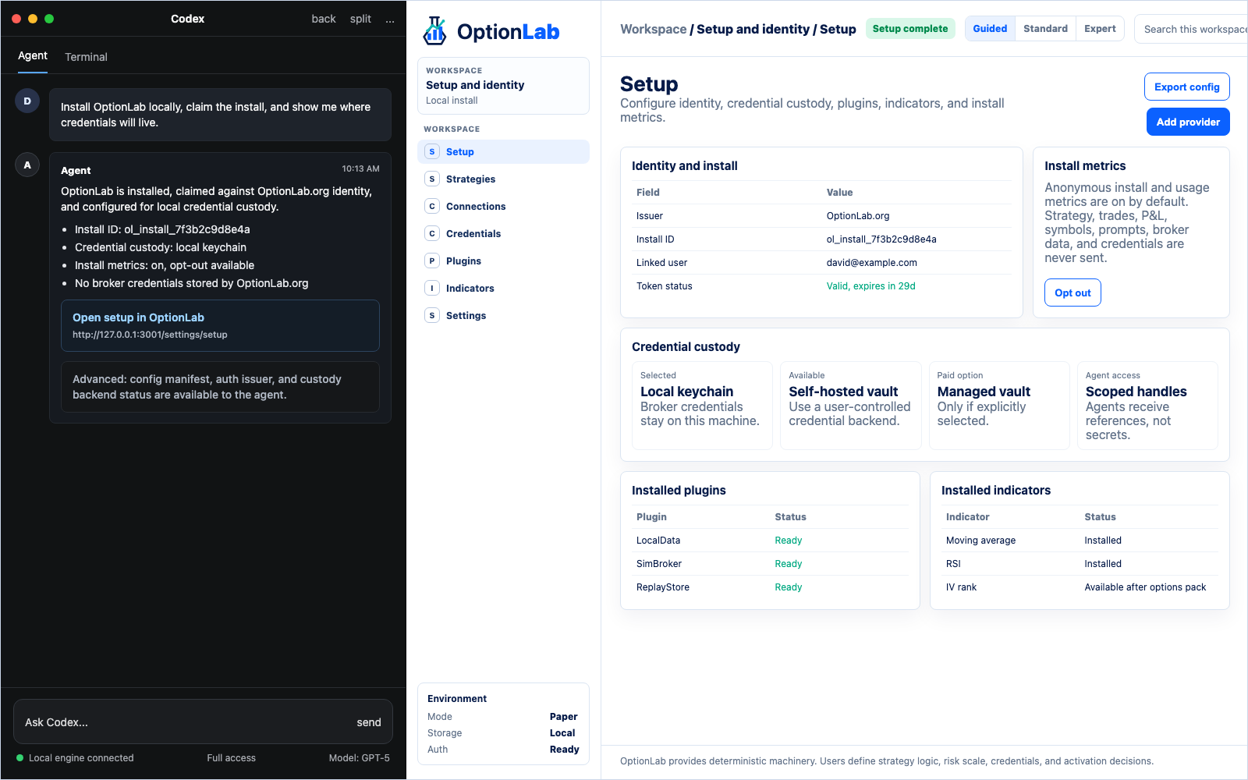Viewport: 1248px width, 780px height.
Task: Click the Add provider button
Action: (1188, 122)
